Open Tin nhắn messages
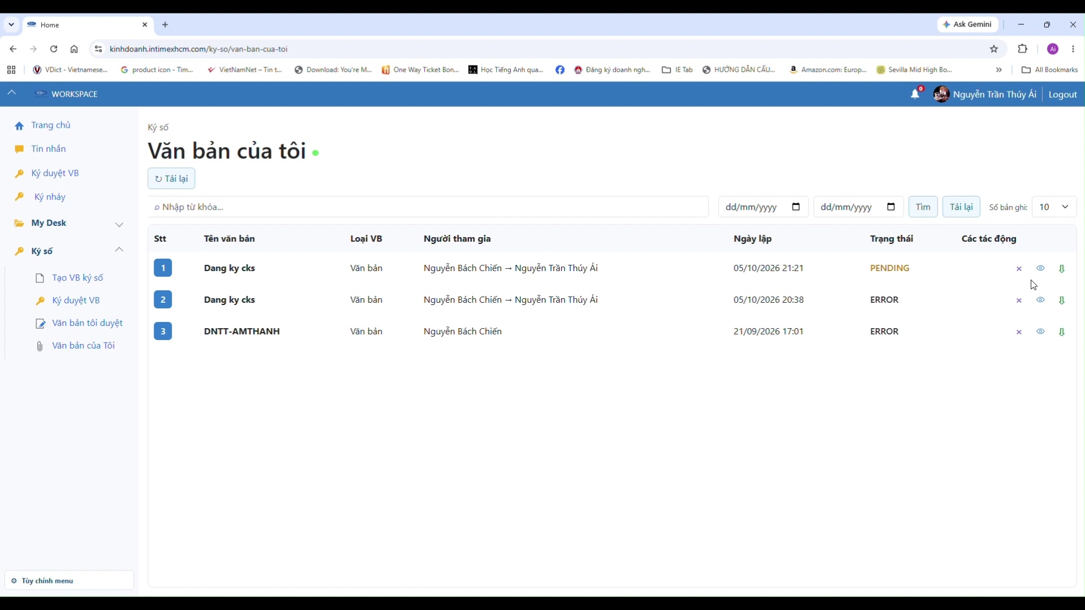The image size is (1085, 610). click(x=49, y=149)
